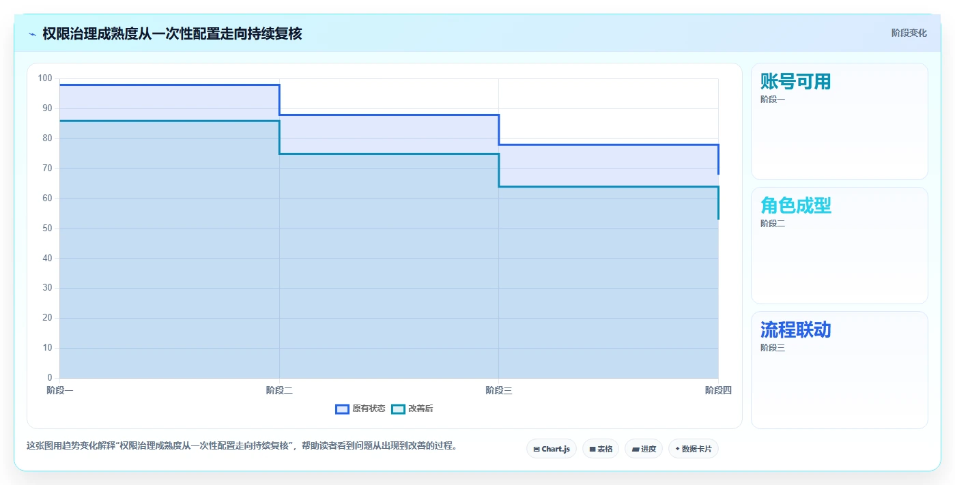Click the 进度 tag chip
Image resolution: width=955 pixels, height=485 pixels.
[x=644, y=449]
